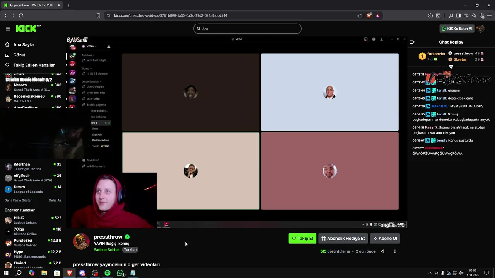Open Brave Wallet icon
This screenshot has height=278, width=495.
click(466, 15)
